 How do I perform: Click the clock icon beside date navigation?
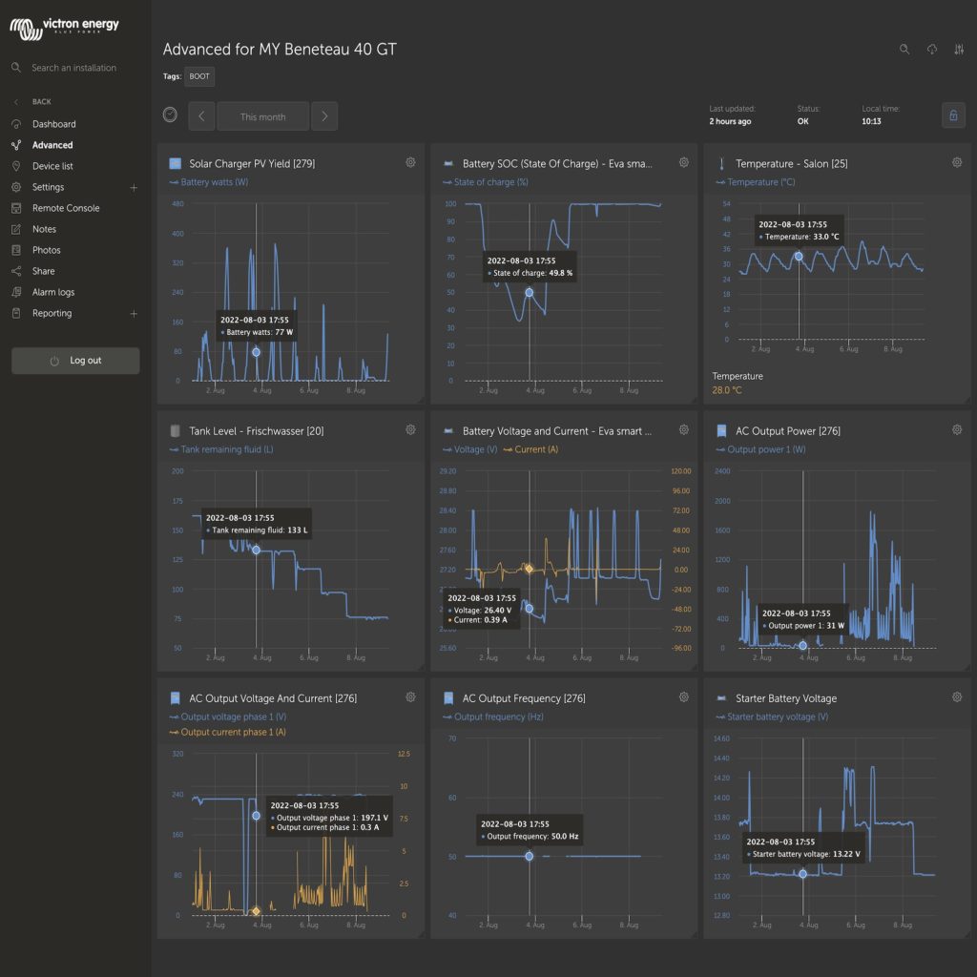tap(170, 114)
